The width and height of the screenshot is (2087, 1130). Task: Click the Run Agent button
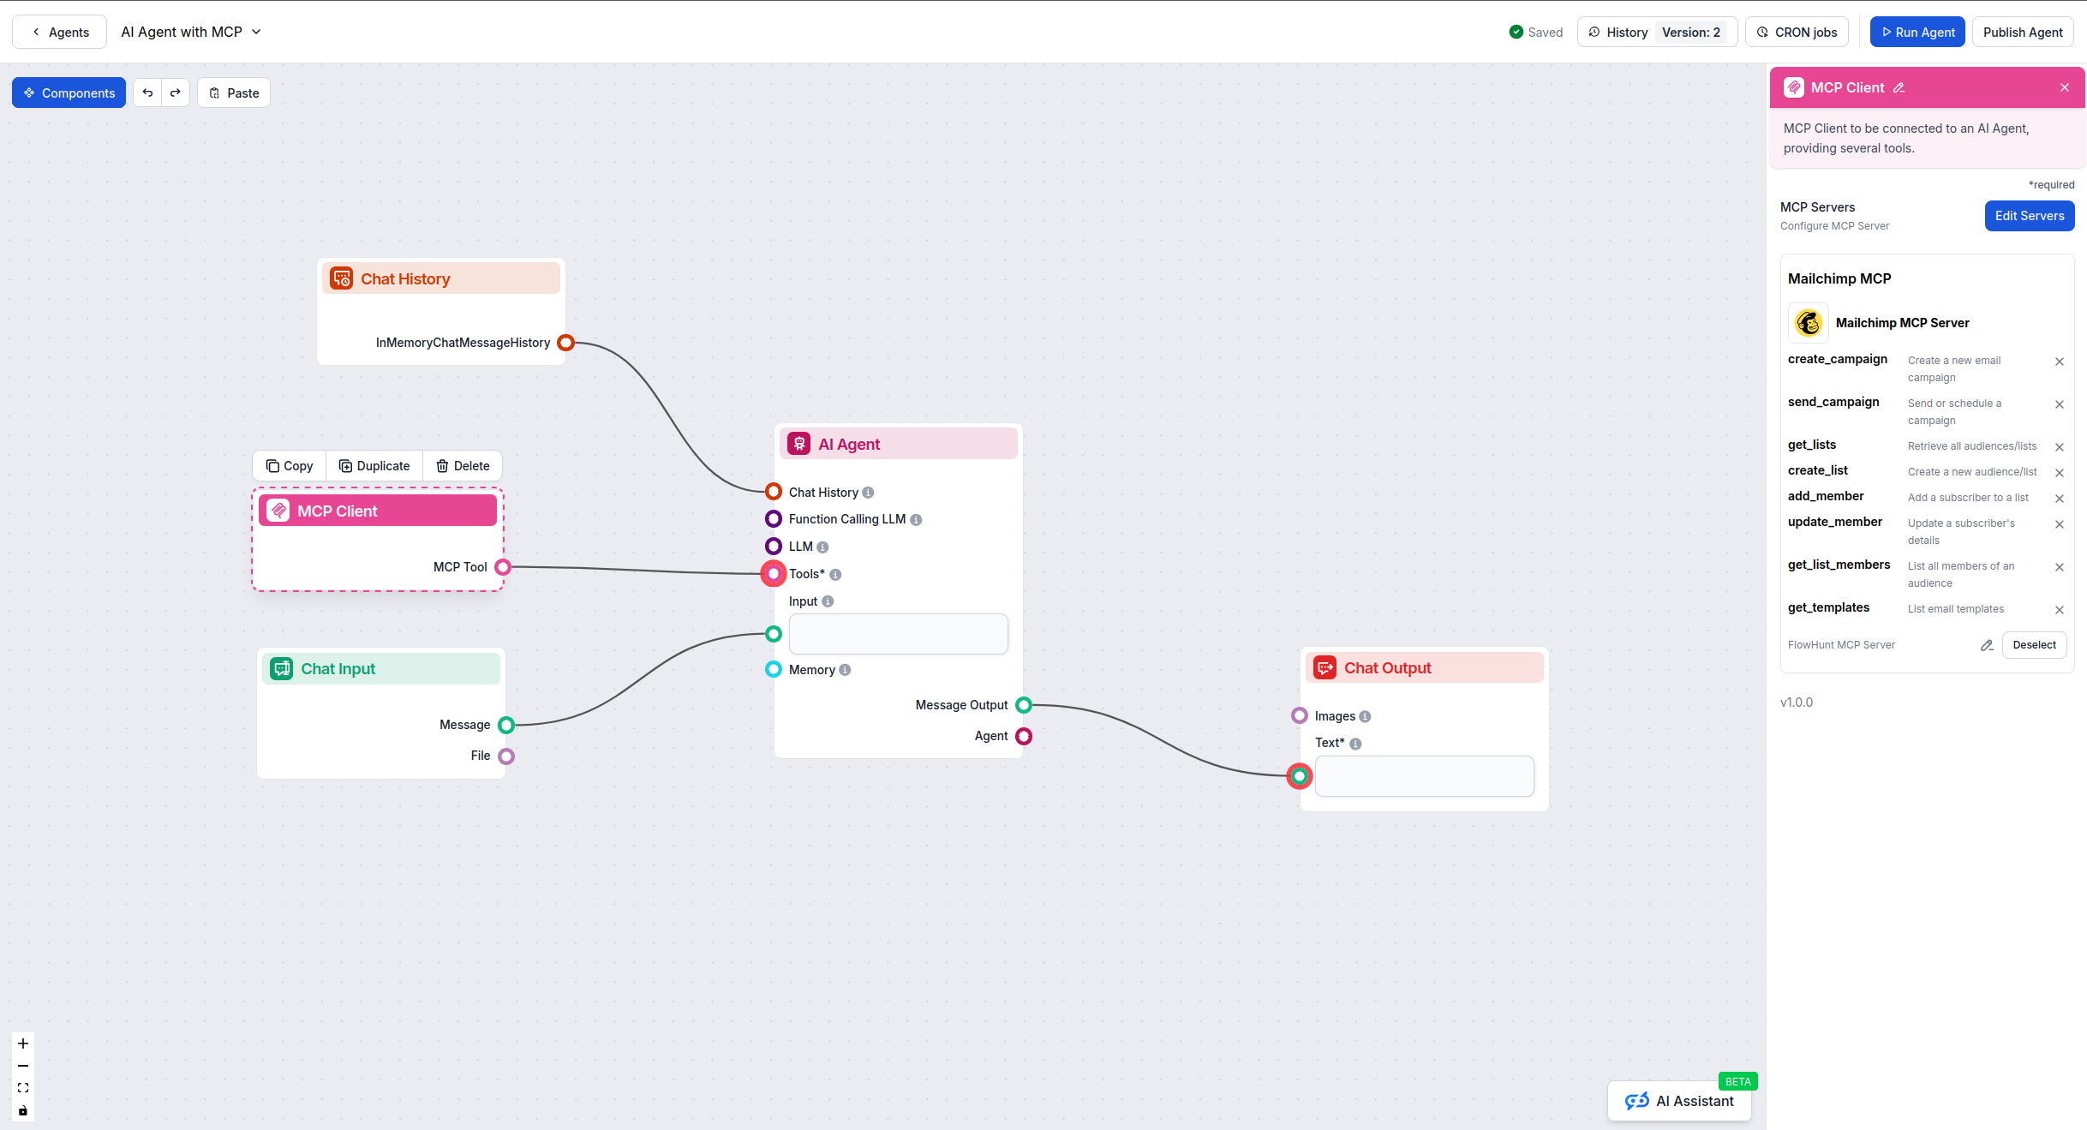point(1917,32)
